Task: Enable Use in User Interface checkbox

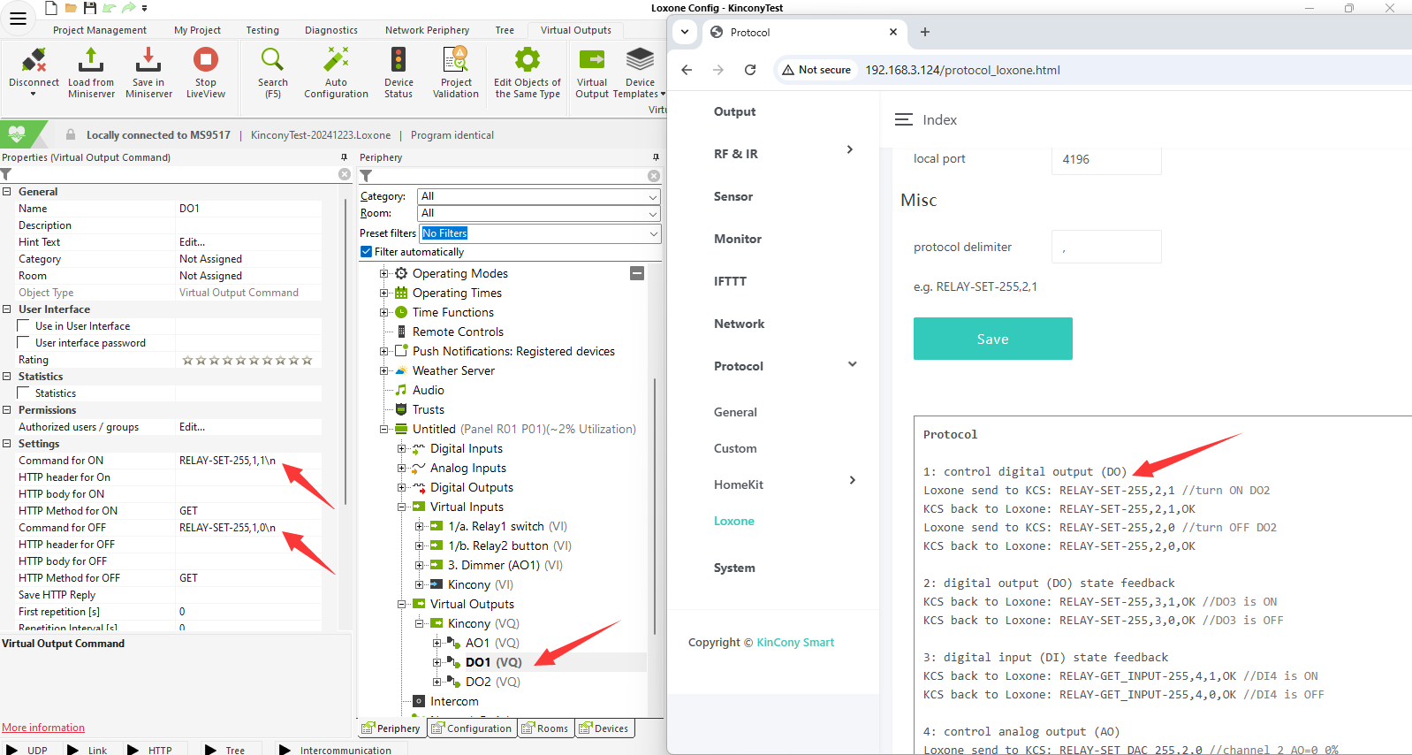Action: click(x=24, y=326)
